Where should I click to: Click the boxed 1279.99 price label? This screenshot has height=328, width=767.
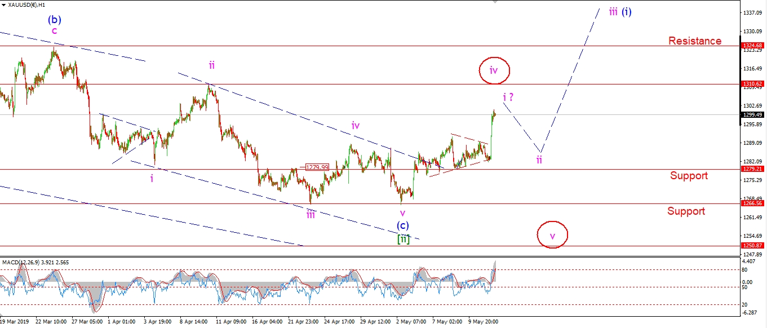[316, 167]
